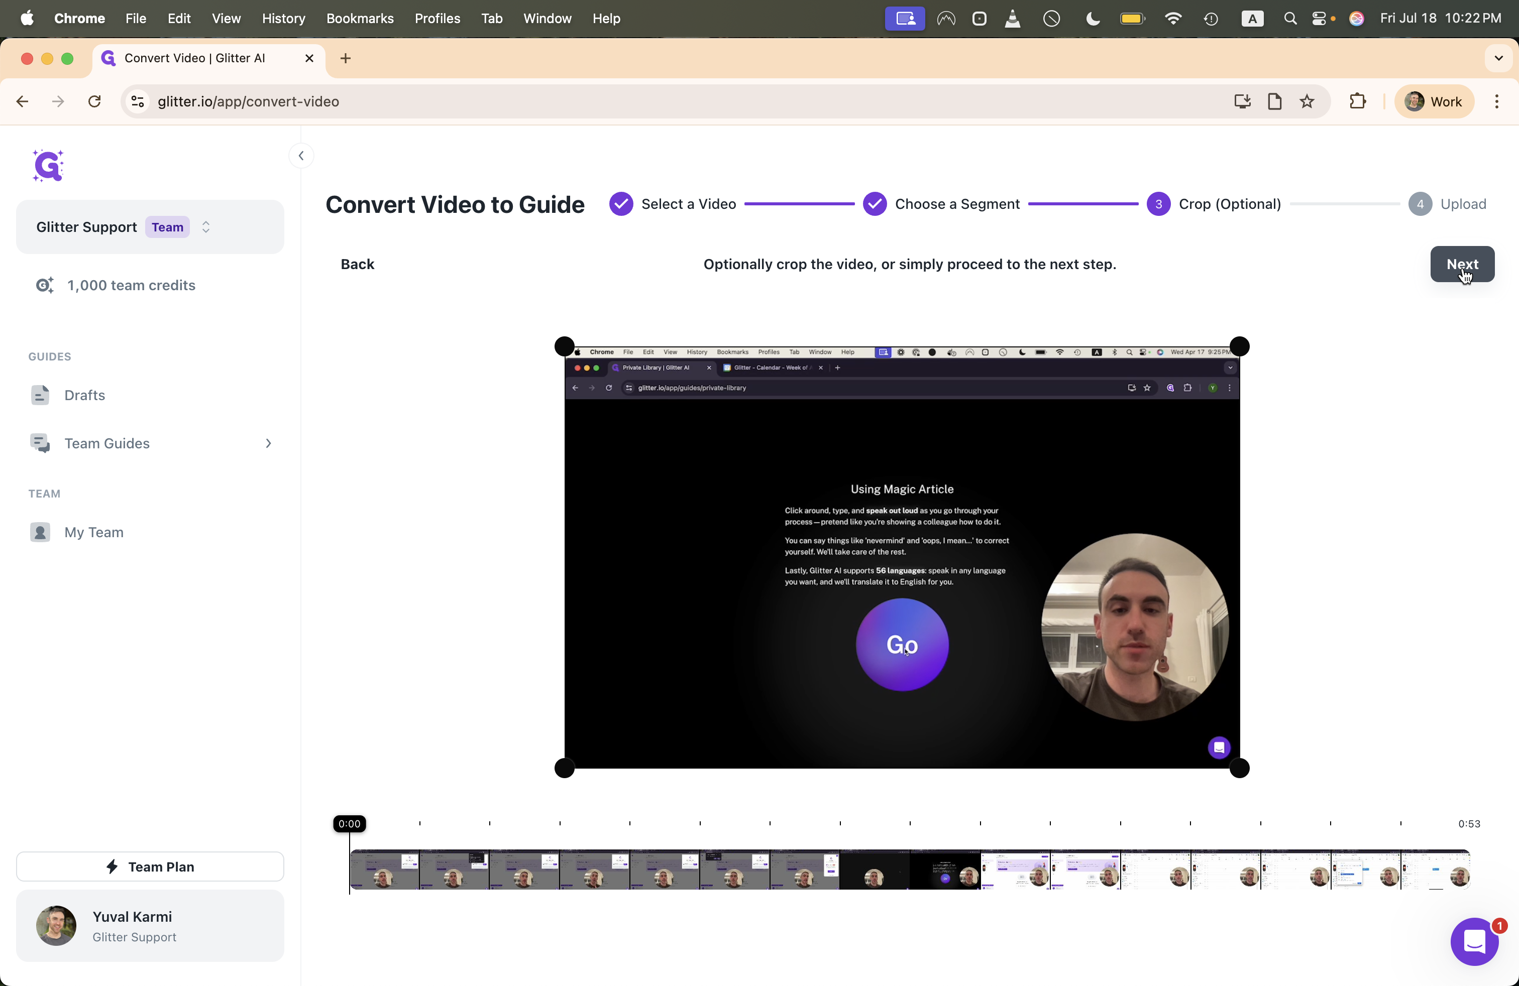Open the battery status icon
1519x986 pixels.
pyautogui.click(x=1133, y=19)
